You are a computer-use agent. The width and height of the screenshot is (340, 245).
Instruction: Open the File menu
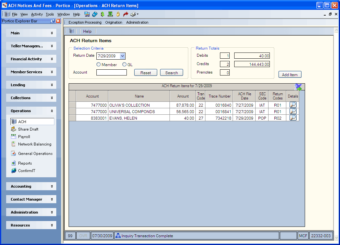coord(15,14)
